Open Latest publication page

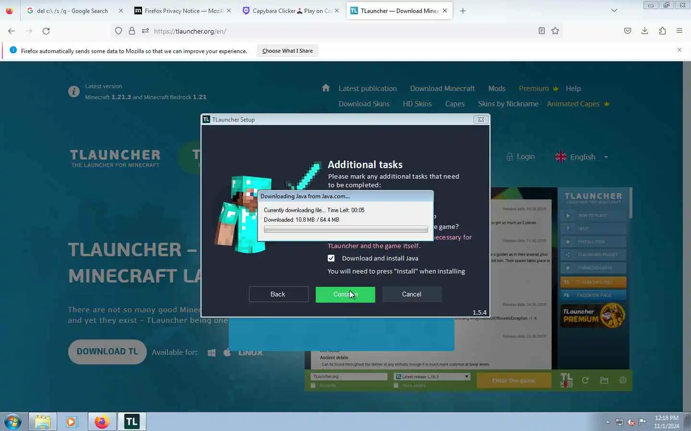tap(368, 89)
